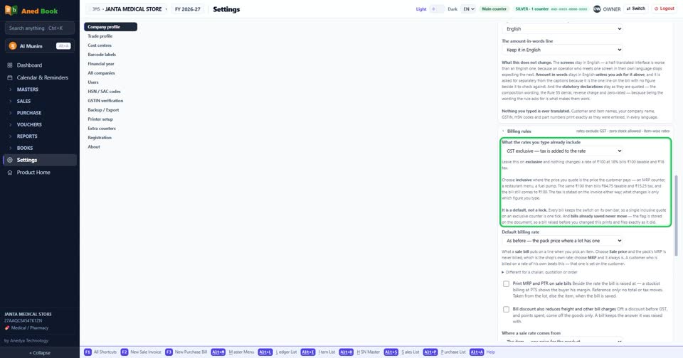Click the Calendar & Reminders icon
Screen dimensions: 683x358
[x=9, y=77]
